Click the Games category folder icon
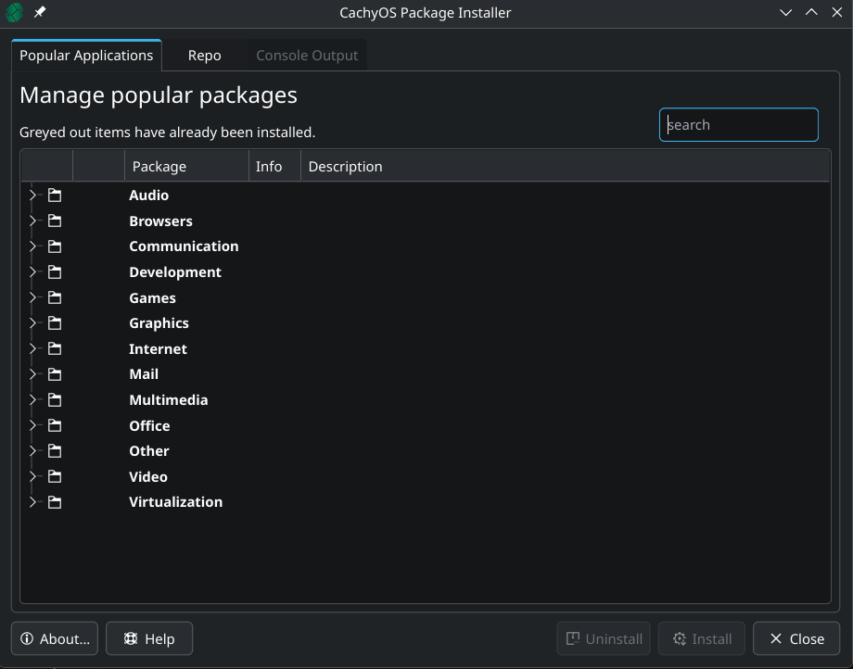 pyautogui.click(x=54, y=297)
